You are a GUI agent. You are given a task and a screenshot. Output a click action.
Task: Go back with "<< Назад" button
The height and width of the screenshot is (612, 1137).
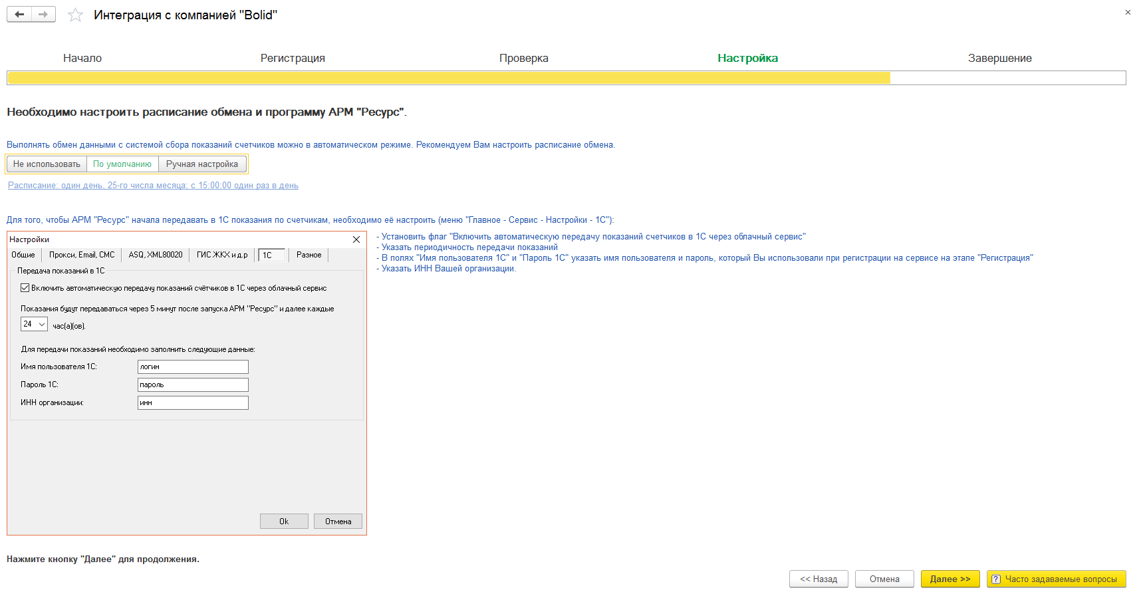[819, 579]
